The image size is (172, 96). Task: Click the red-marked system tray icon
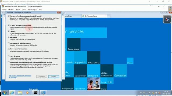pyautogui.click(x=159, y=93)
